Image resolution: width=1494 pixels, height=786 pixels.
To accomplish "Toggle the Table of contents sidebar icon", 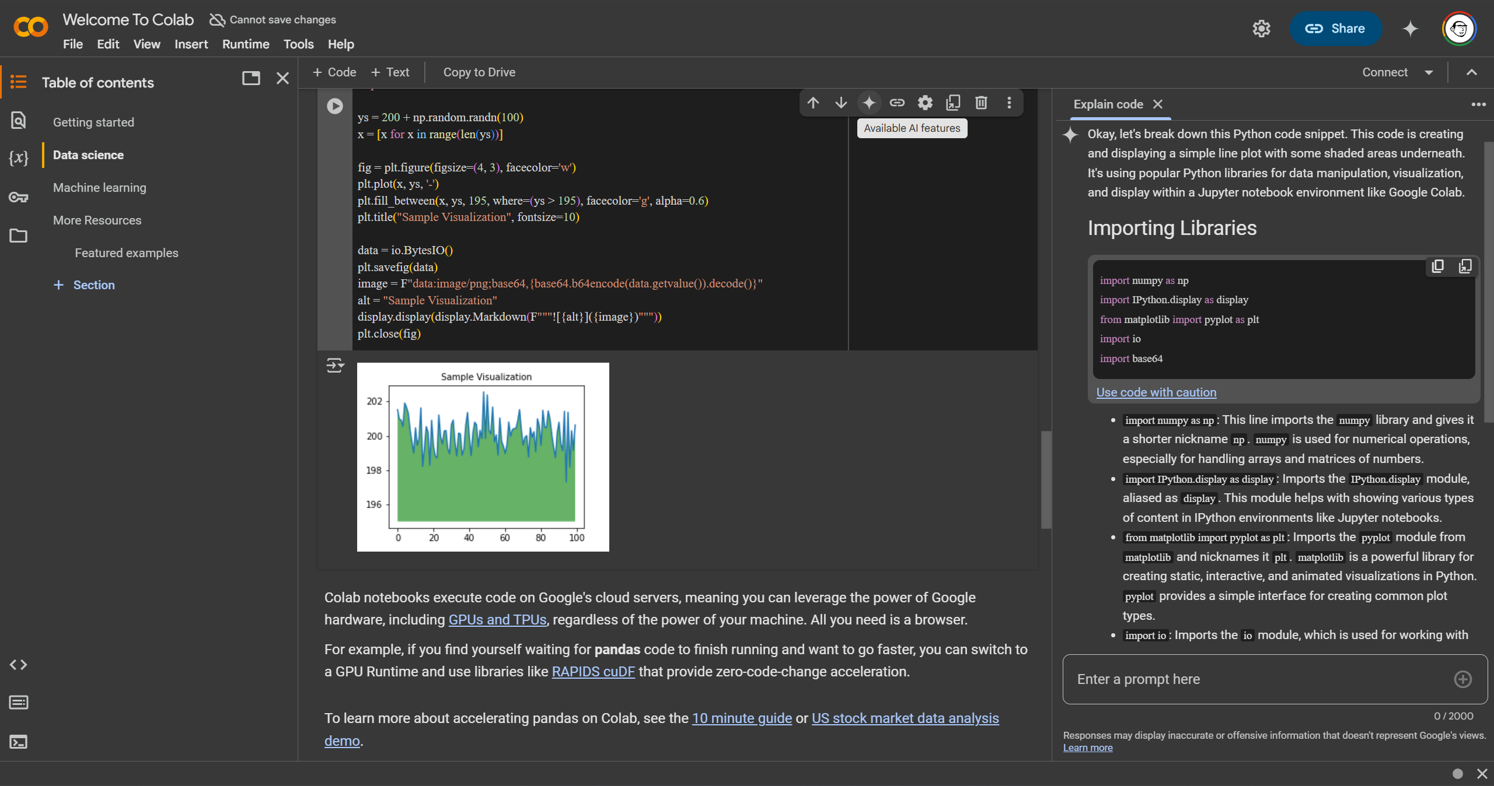I will [18, 82].
